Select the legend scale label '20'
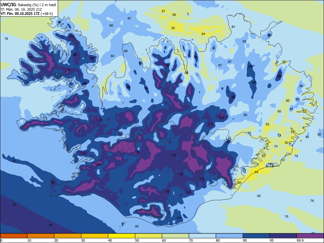Image resolution: width=324 pixels, height=243 pixels. (x=56, y=240)
